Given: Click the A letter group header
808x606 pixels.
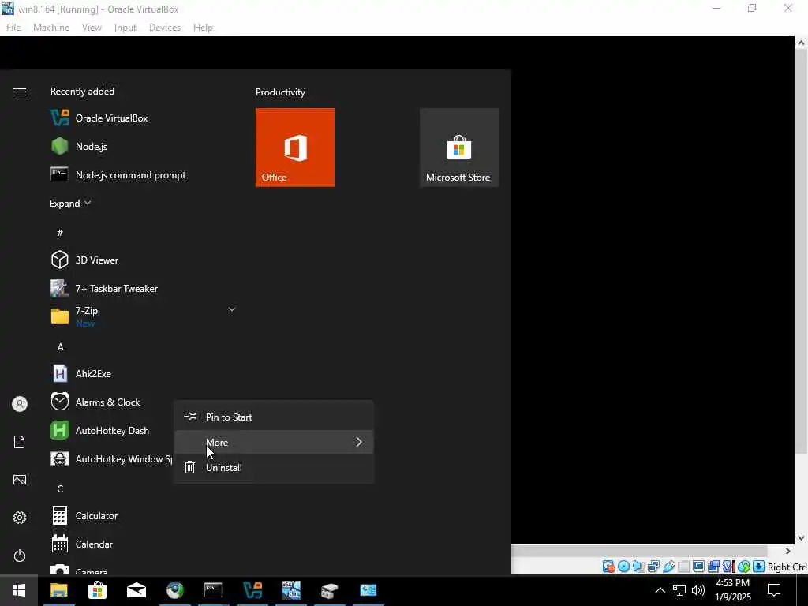Looking at the screenshot, I should tap(60, 347).
